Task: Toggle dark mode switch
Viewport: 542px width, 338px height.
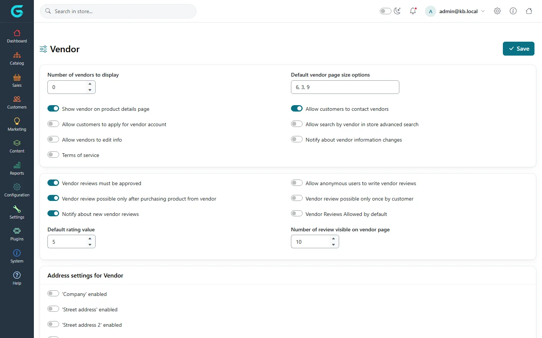Action: coord(385,11)
